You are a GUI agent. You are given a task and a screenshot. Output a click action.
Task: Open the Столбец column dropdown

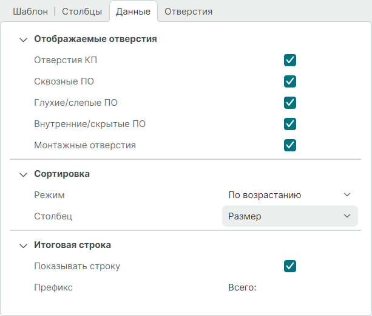pyautogui.click(x=289, y=216)
